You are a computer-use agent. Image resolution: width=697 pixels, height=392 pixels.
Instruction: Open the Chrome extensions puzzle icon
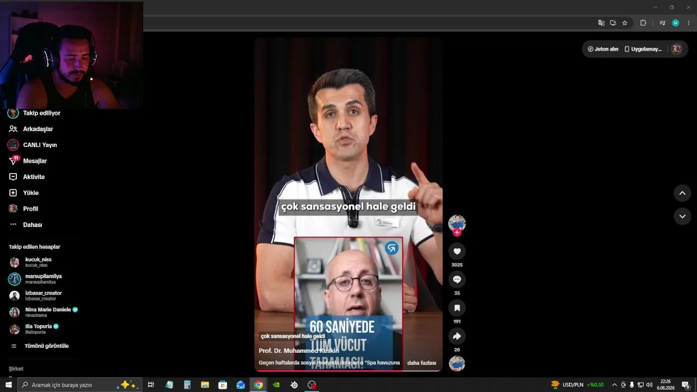click(x=643, y=23)
